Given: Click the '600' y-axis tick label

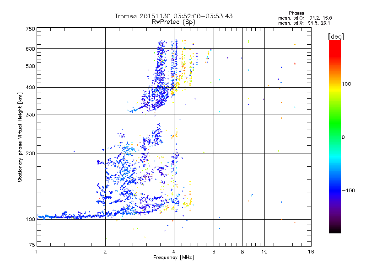Looking at the screenshot, I should [x=30, y=49].
